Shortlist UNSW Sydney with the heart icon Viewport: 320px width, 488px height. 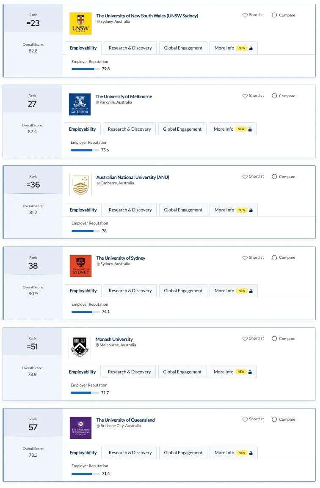[245, 15]
